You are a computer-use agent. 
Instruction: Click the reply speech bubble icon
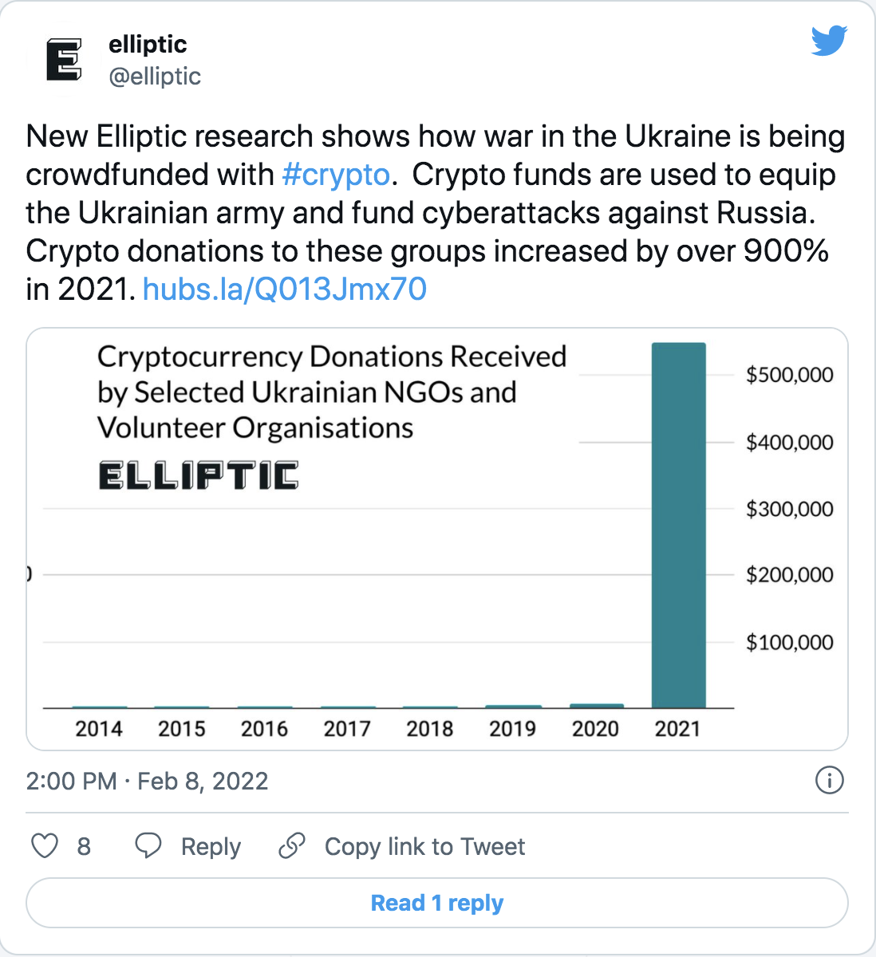(x=148, y=846)
